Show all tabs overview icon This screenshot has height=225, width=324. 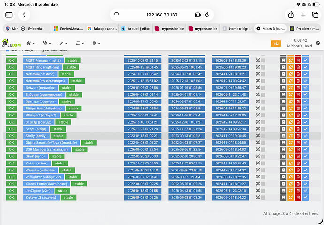(x=315, y=15)
